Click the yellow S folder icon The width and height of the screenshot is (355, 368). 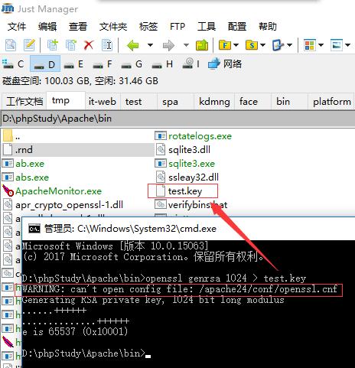(252, 45)
